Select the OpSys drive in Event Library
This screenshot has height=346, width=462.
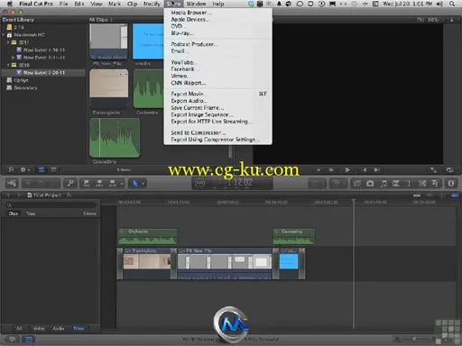pos(17,80)
